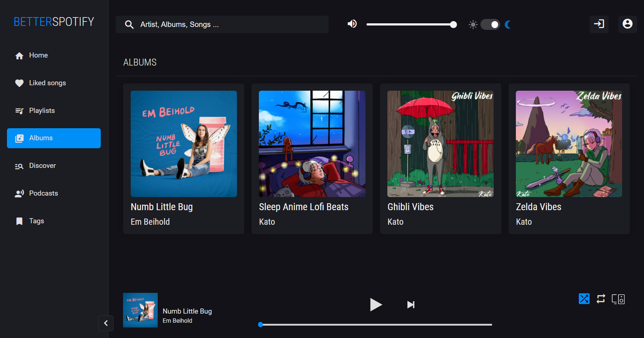Click the Ghibli Vibes album title
The height and width of the screenshot is (338, 644).
tap(410, 207)
